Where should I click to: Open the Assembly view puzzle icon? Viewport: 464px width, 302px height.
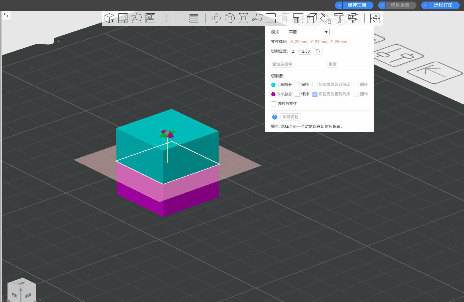[375, 18]
